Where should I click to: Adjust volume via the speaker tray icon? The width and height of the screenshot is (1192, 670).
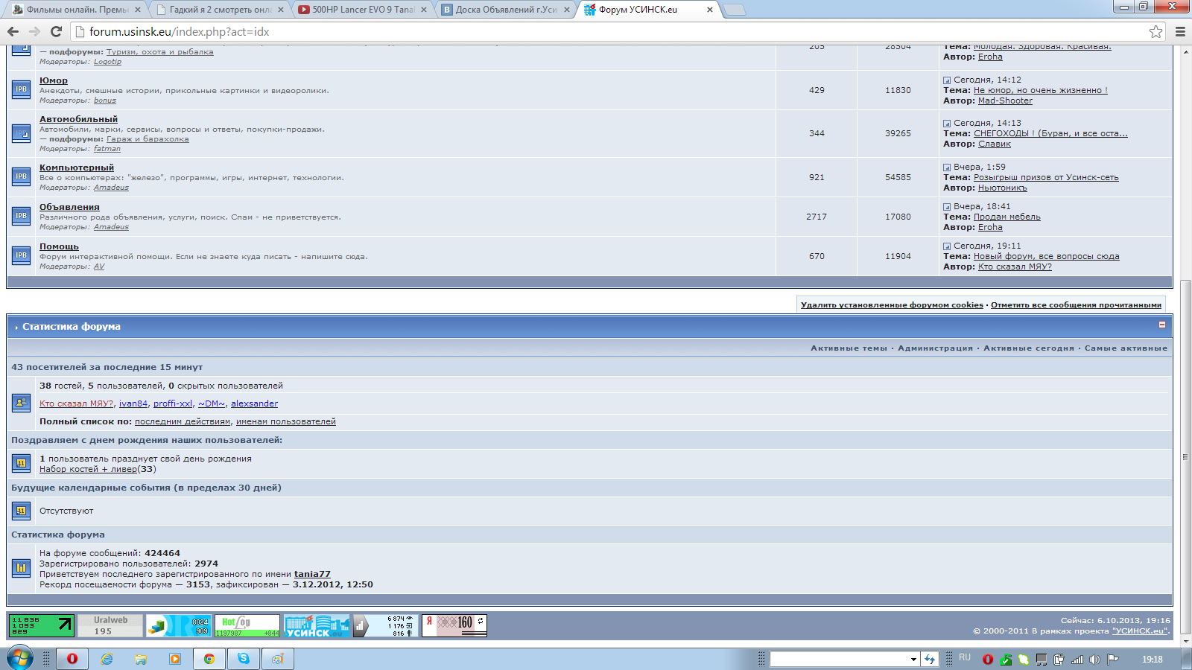[x=1094, y=660]
